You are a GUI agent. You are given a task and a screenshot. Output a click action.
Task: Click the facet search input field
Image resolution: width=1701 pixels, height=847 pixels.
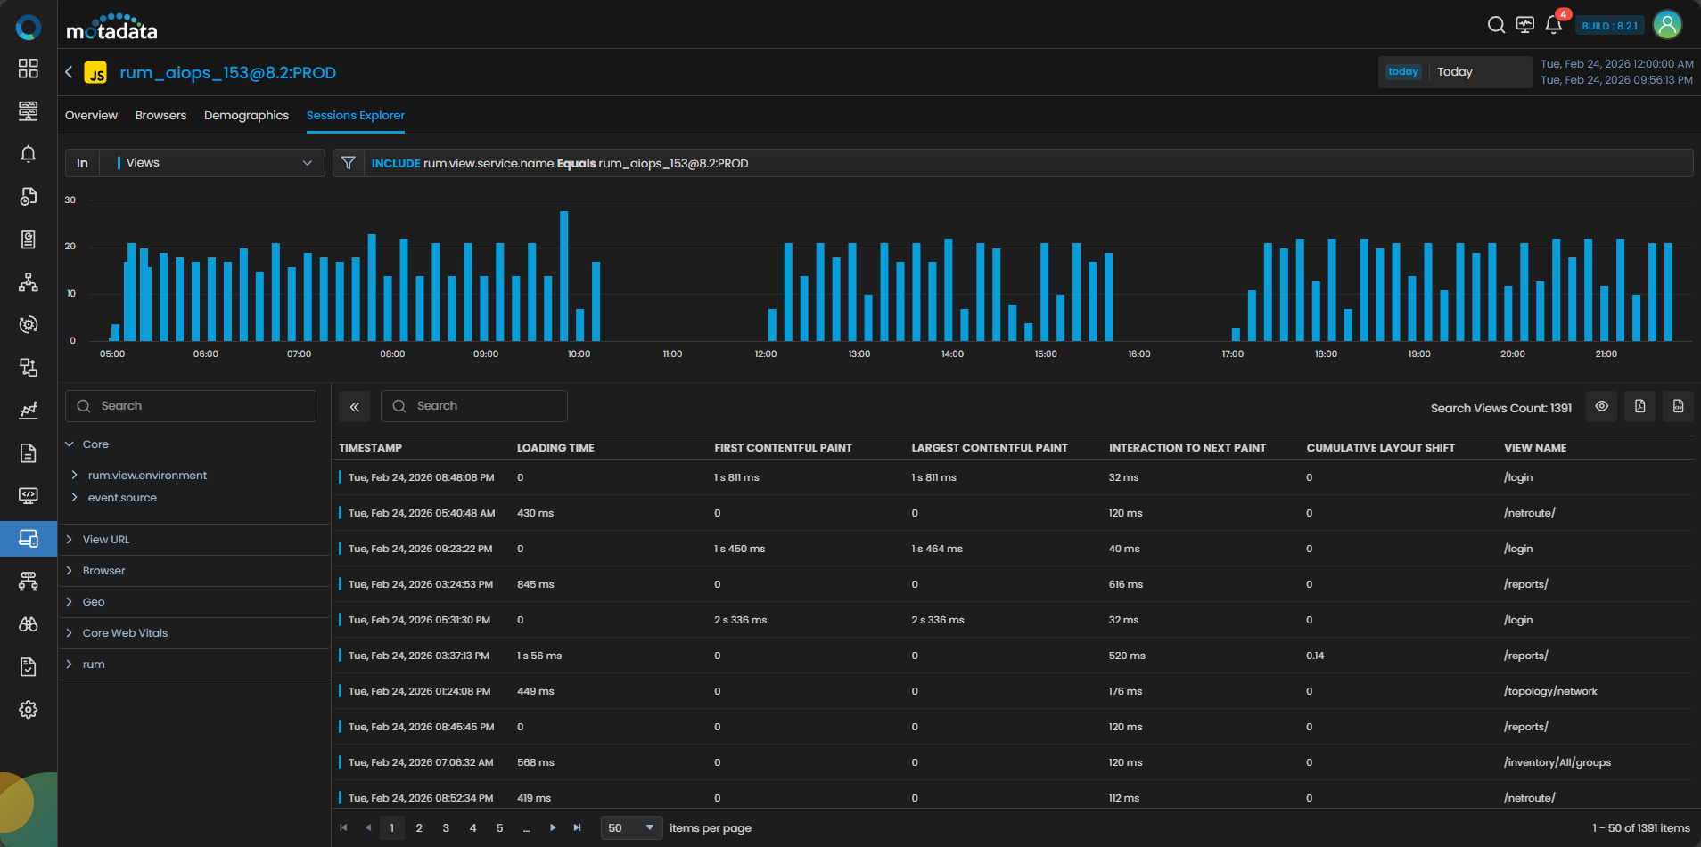pos(191,406)
